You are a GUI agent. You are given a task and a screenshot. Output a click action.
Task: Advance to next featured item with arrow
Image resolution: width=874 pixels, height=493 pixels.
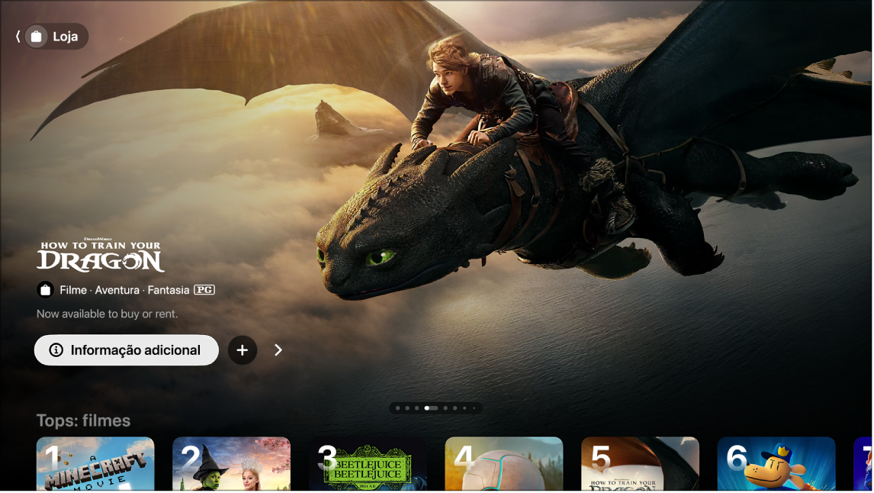tap(278, 350)
